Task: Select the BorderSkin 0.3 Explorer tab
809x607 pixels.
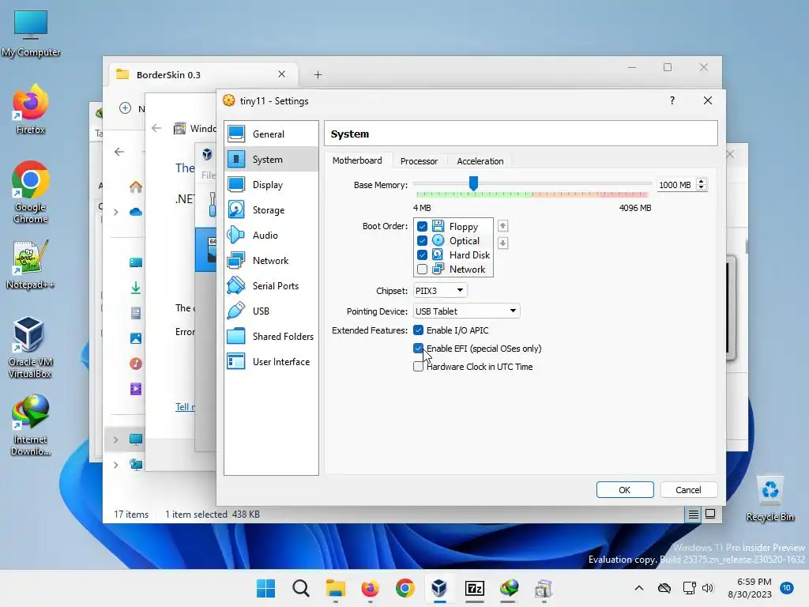Action: point(201,75)
